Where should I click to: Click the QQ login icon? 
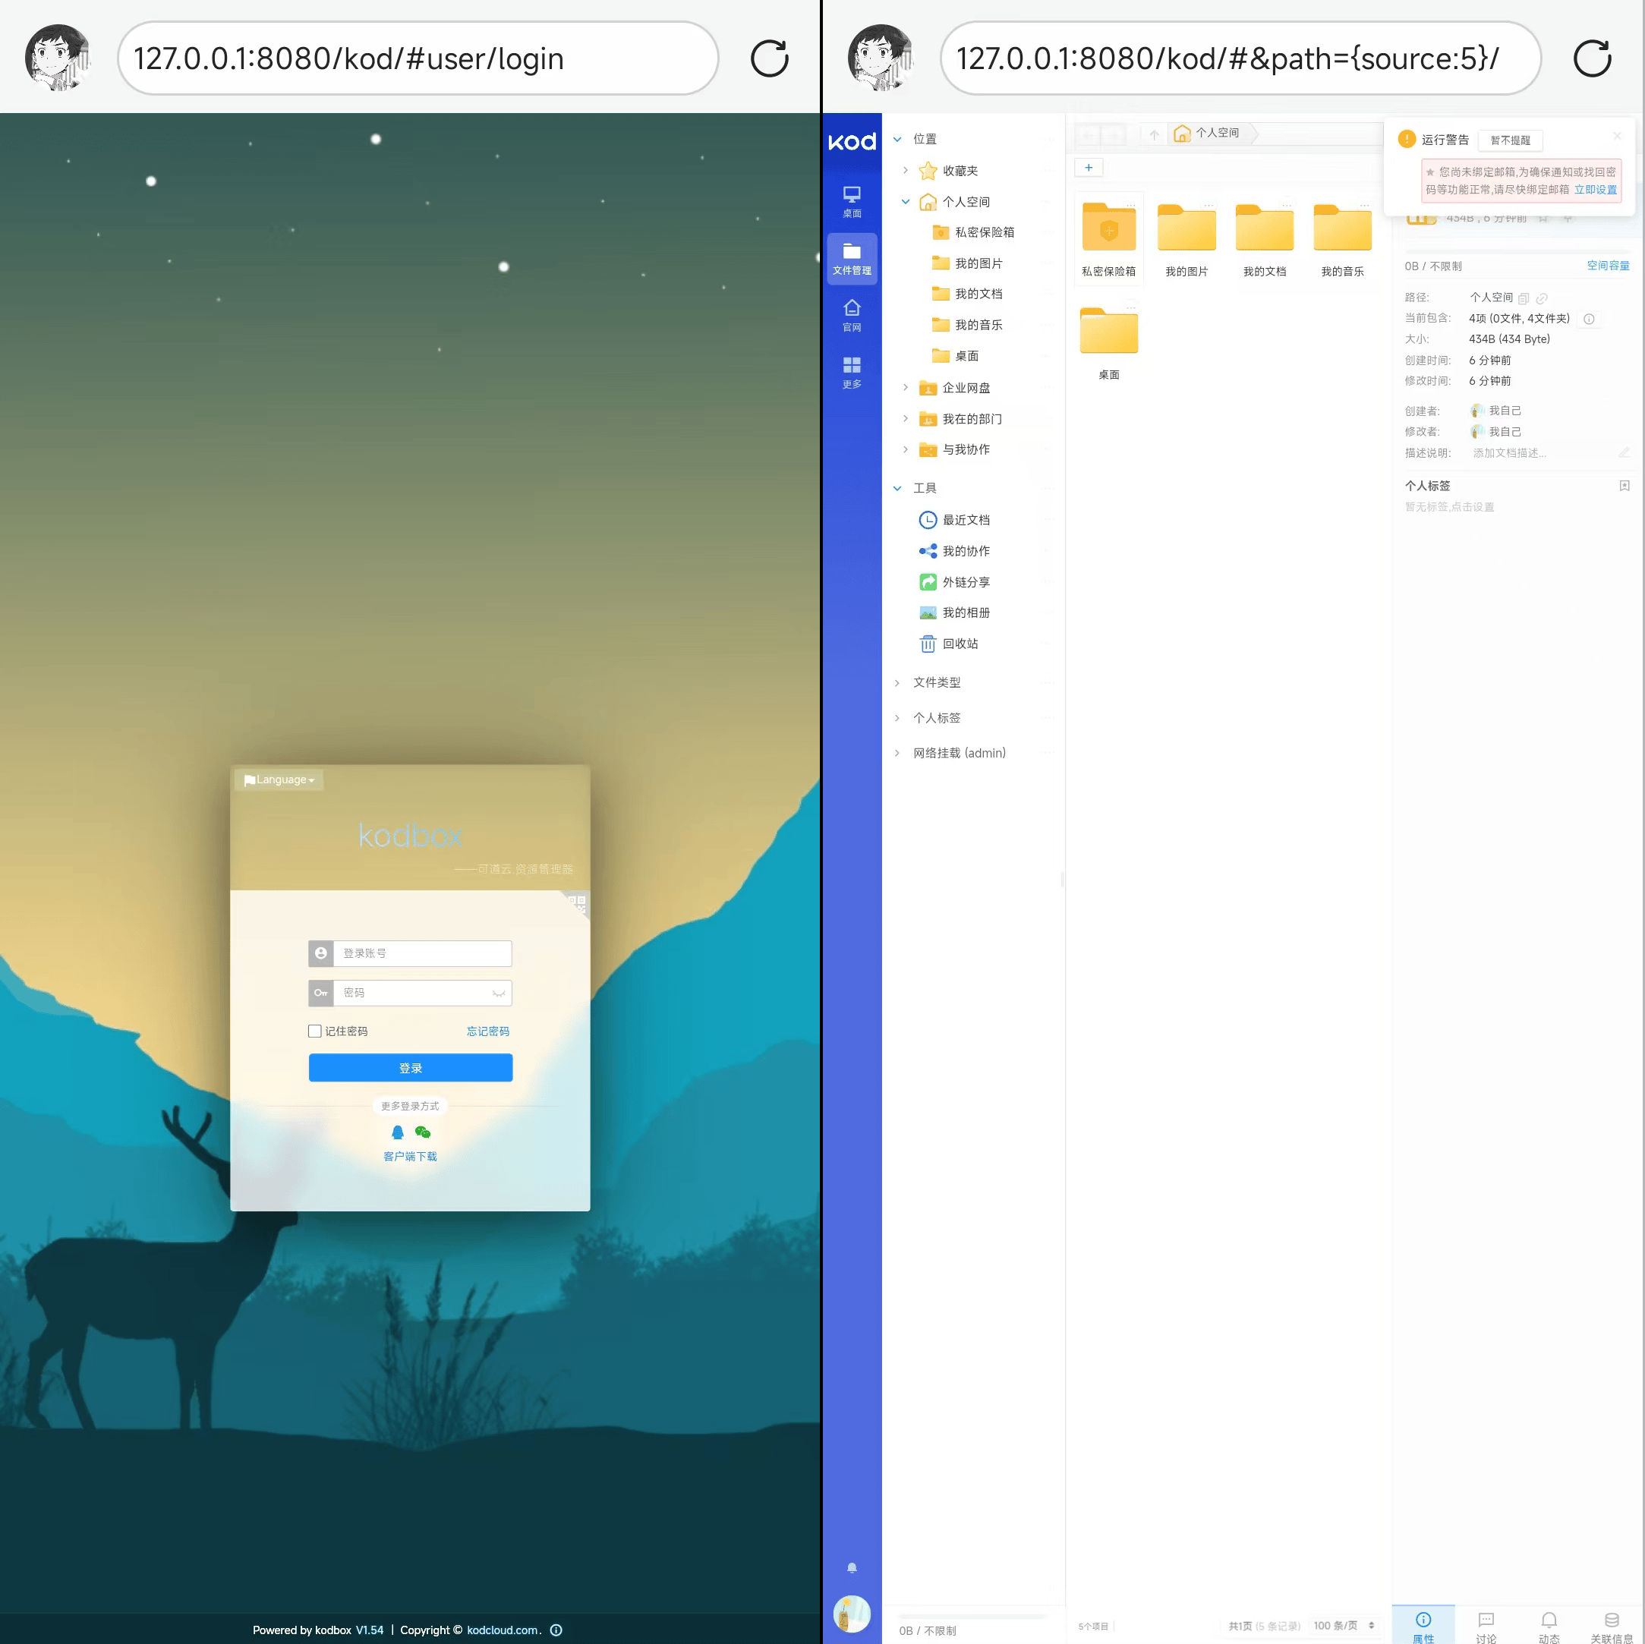[398, 1132]
